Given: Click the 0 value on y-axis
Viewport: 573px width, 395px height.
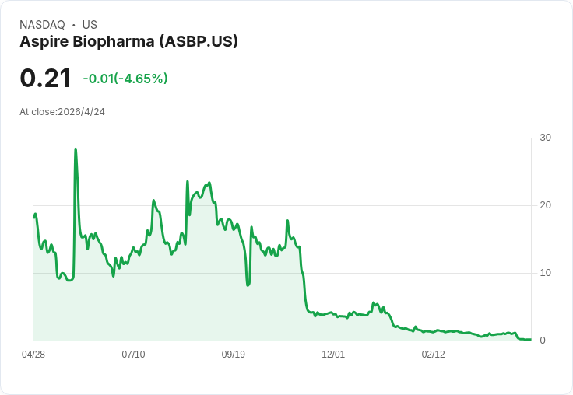Looking at the screenshot, I should [543, 341].
